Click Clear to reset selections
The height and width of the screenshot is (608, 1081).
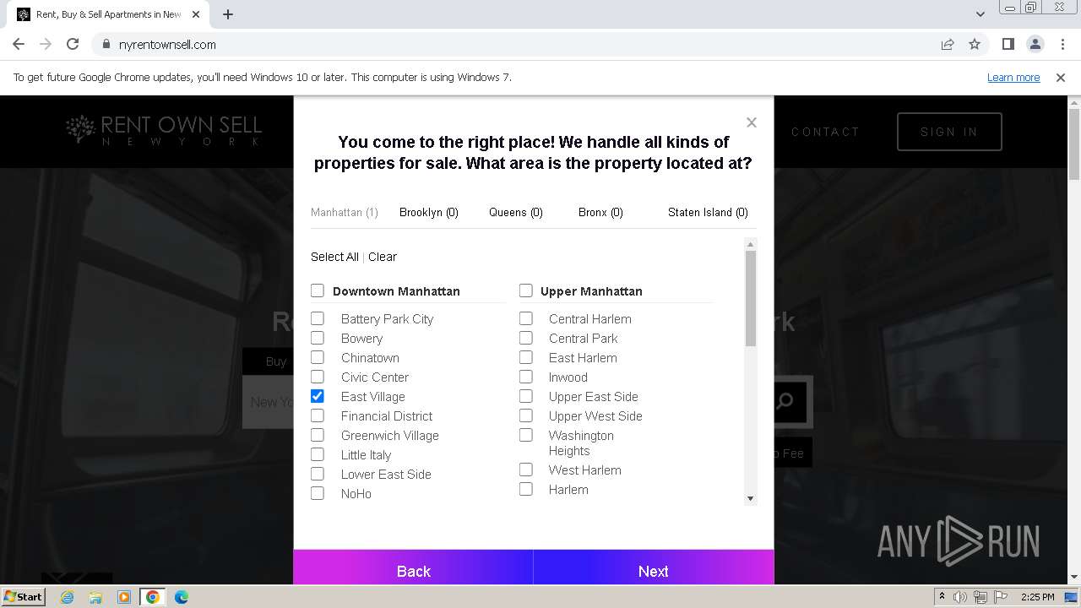[383, 257]
